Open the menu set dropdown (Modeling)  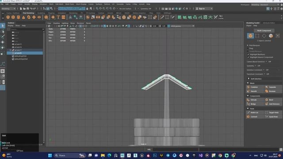pyautogui.click(x=8, y=9)
